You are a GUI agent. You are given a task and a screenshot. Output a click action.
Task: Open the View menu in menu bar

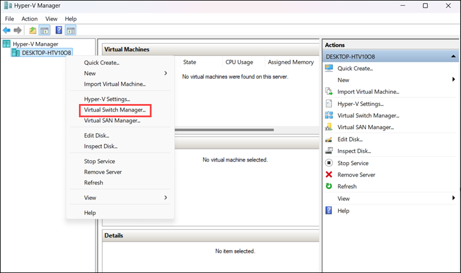tap(51, 19)
